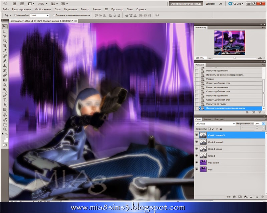Open the Обычные blend mode dropdown
This screenshot has width=267, height=213.
[215, 124]
